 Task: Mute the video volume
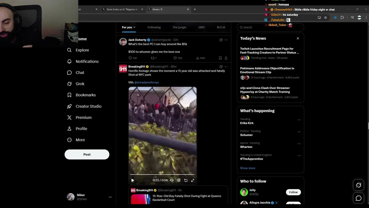[x=172, y=180]
